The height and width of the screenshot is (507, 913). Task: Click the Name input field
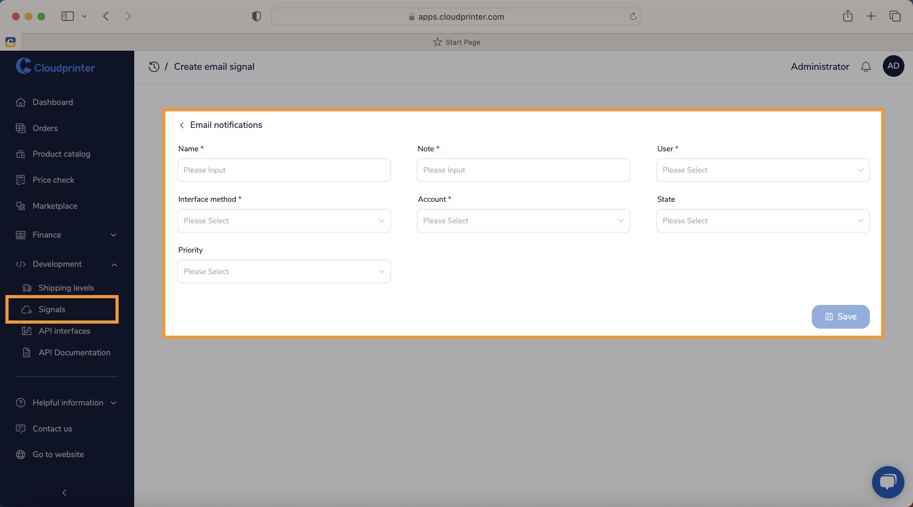284,170
